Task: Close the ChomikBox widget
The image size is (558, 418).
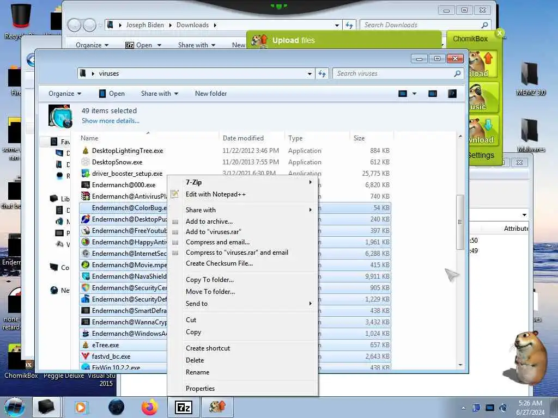Action: pos(500,33)
